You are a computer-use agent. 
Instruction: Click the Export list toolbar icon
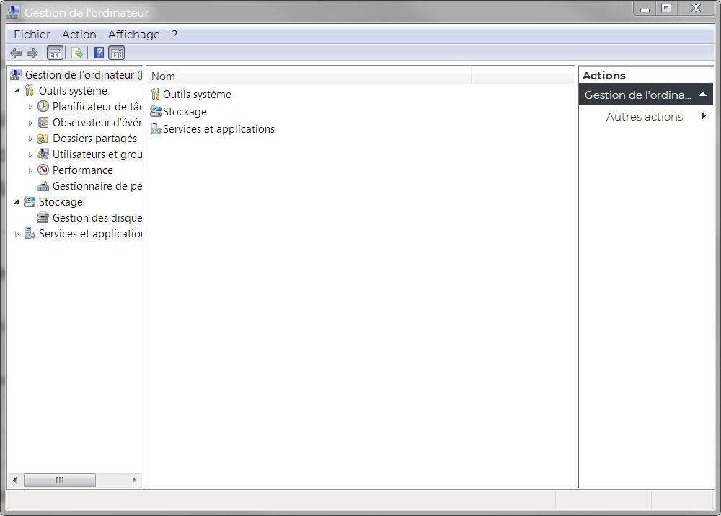click(x=77, y=53)
